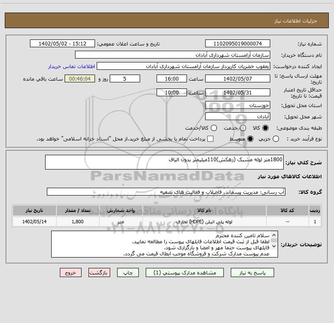Click the بازگشت back button
Image resolution: width=334 pixels, height=323 pixels.
99,273
